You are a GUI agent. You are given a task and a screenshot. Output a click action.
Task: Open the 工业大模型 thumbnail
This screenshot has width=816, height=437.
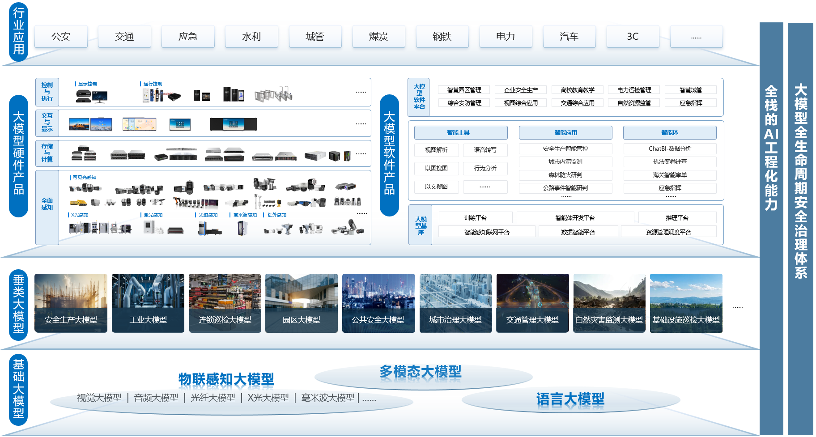pos(148,303)
